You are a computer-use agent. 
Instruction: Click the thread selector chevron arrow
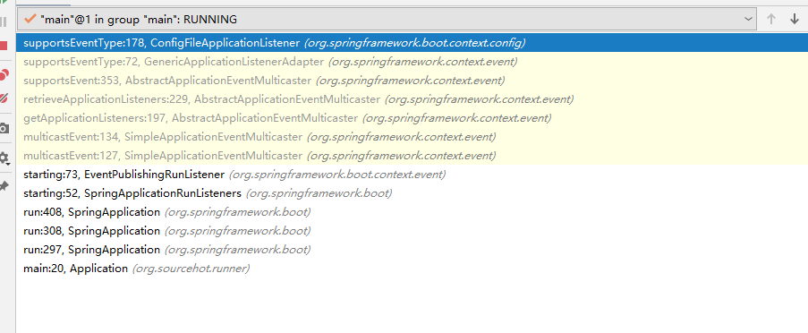pos(749,20)
